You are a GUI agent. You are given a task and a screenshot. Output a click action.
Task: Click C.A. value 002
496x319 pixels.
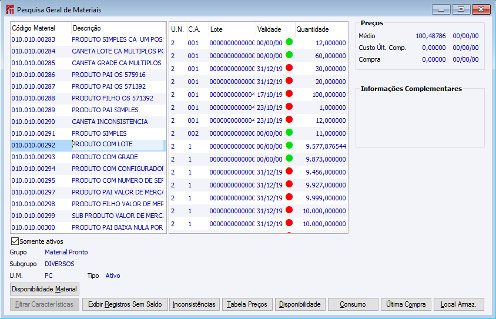pyautogui.click(x=193, y=133)
